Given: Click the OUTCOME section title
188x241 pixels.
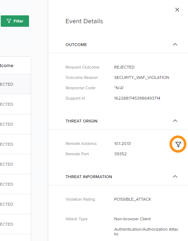Looking at the screenshot, I should [x=76, y=45].
